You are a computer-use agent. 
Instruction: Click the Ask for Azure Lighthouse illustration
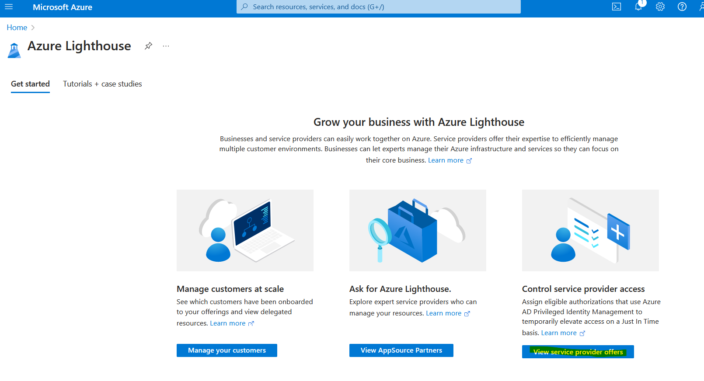(x=417, y=230)
